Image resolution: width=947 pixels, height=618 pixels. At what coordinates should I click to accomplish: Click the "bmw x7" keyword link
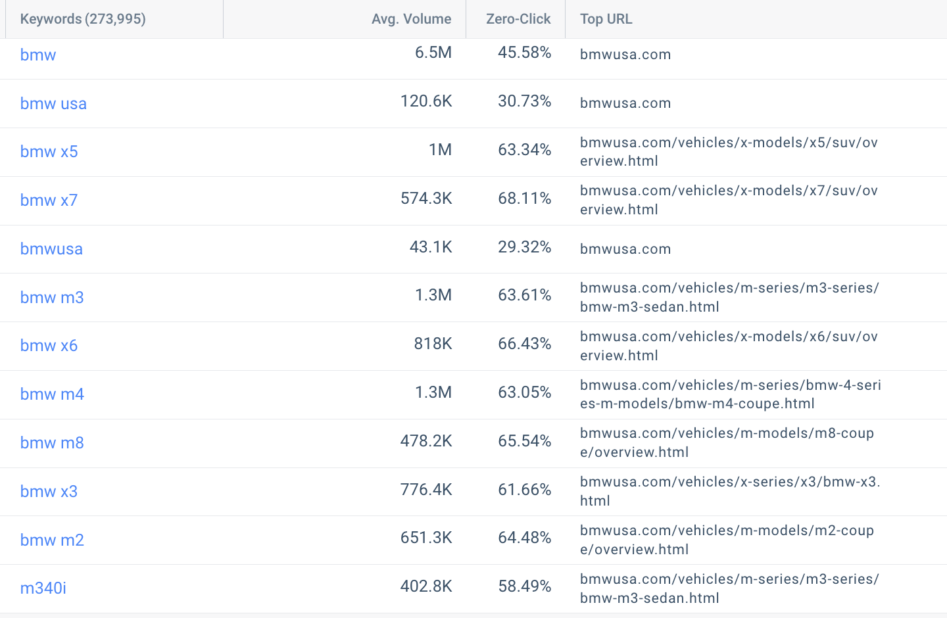49,200
